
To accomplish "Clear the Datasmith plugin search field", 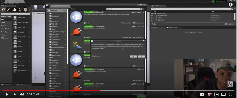I will tap(141, 9).
